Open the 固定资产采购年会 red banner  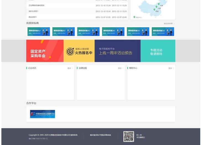[45, 51]
